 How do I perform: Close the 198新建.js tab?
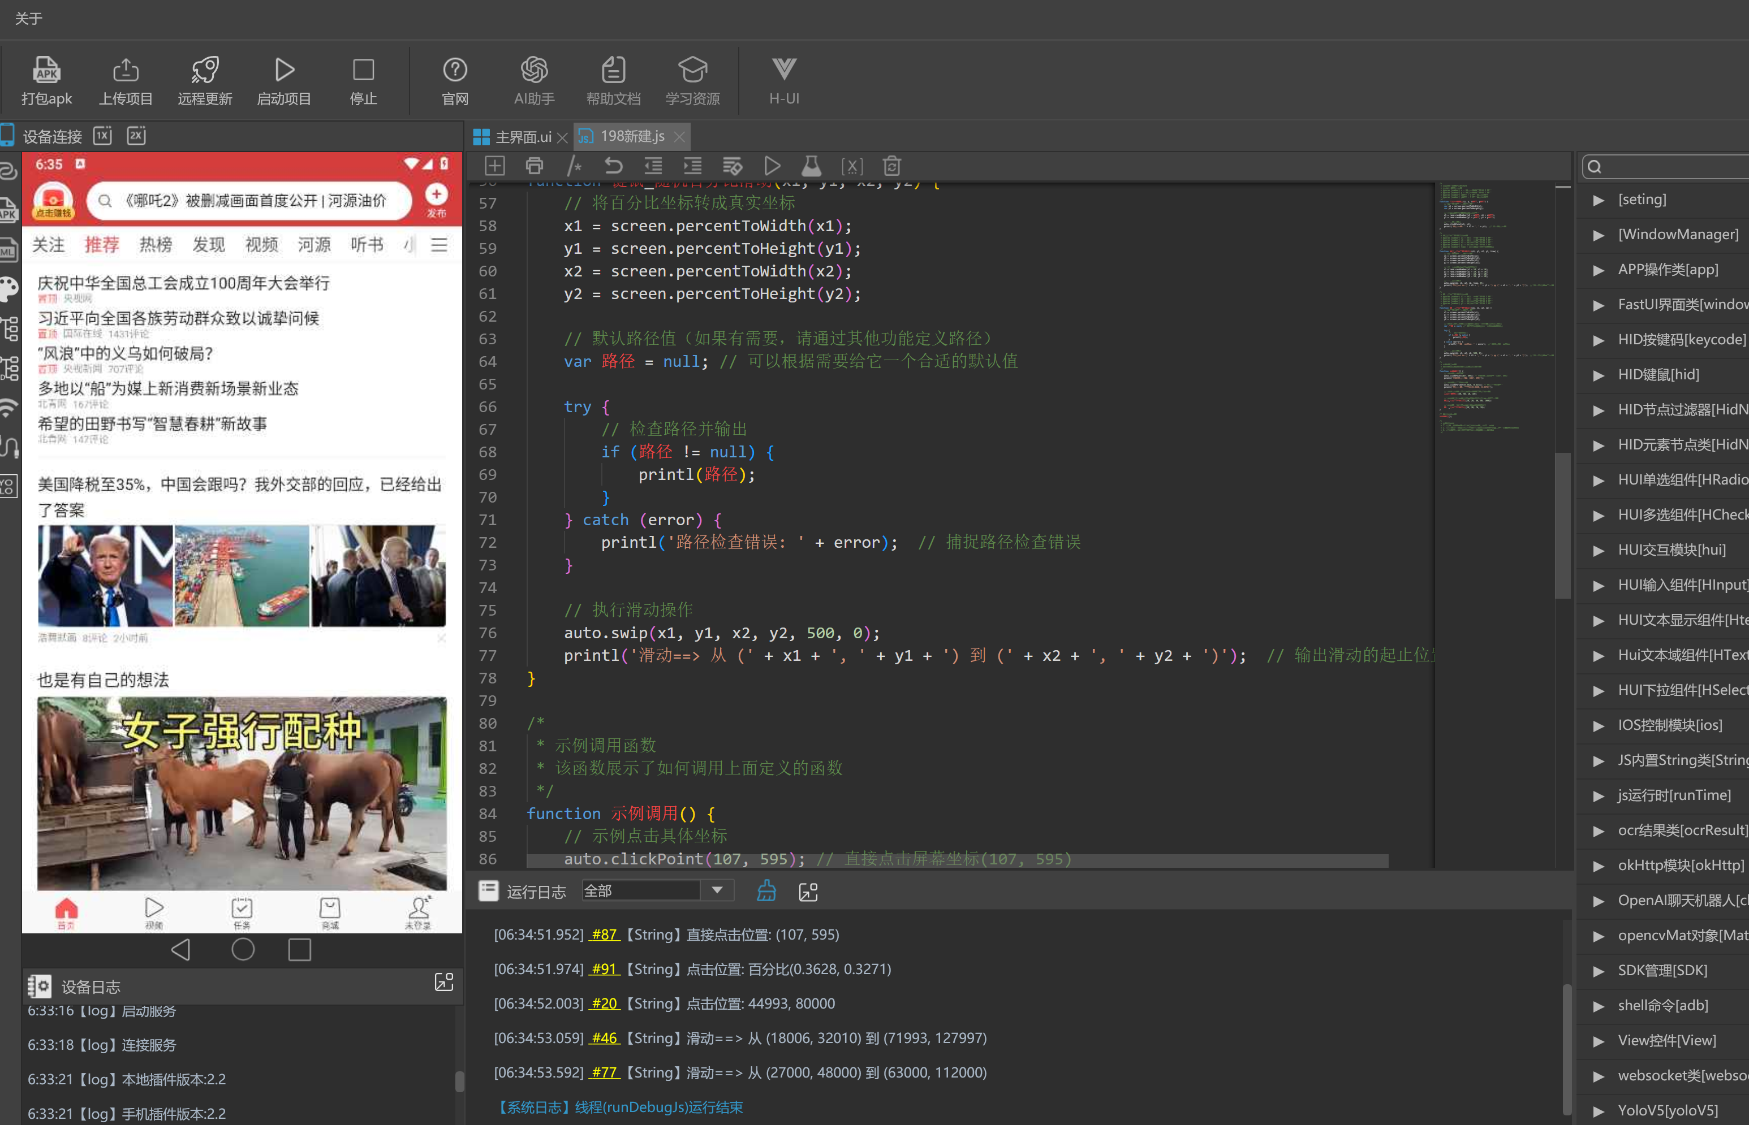coord(680,137)
